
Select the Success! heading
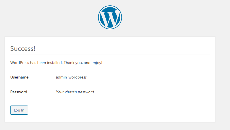pos(23,49)
